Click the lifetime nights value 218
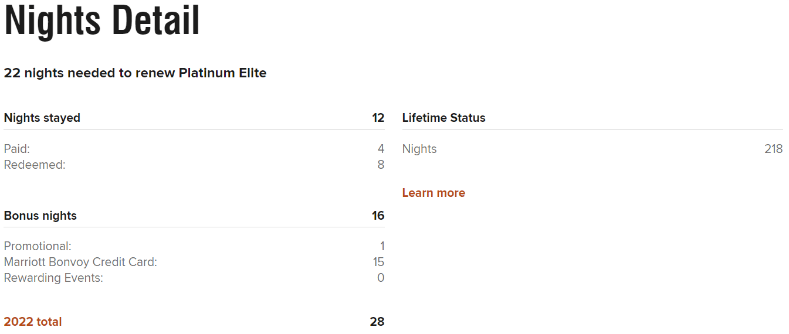This screenshot has height=334, width=789. tap(773, 149)
